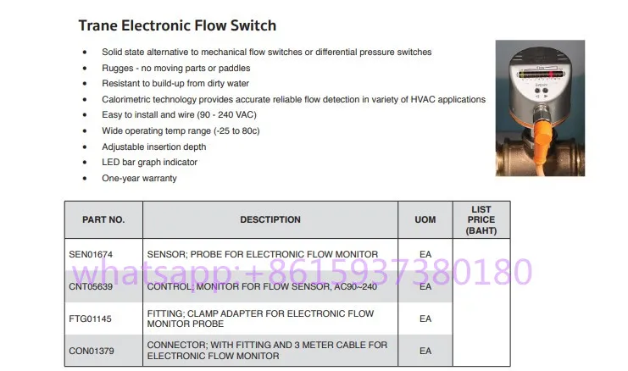This screenshot has width=628, height=371.
Task: Select part number SEN01674 cell
Action: coord(91,253)
